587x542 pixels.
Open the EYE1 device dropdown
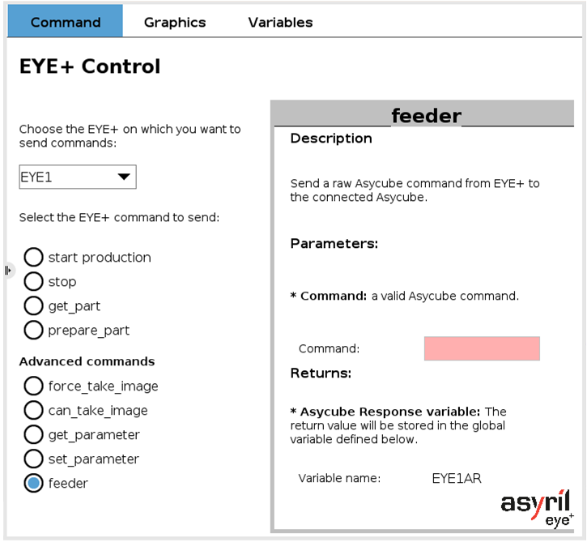78,177
